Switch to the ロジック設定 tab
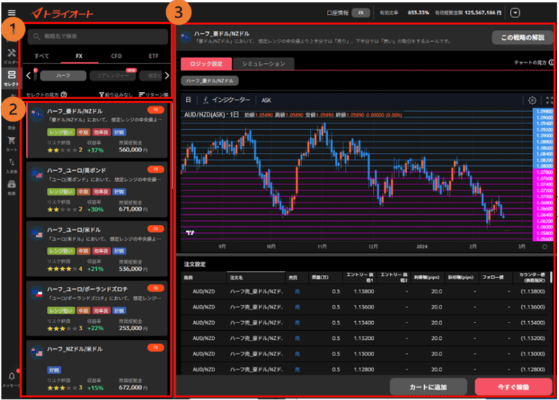This screenshot has height=400, width=559. (x=206, y=64)
